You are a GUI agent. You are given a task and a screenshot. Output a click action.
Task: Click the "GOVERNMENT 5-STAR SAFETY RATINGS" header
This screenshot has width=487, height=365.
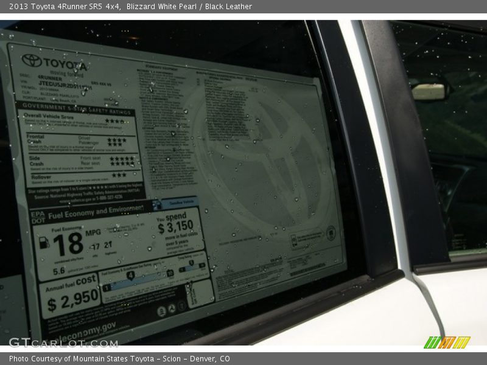(x=77, y=109)
